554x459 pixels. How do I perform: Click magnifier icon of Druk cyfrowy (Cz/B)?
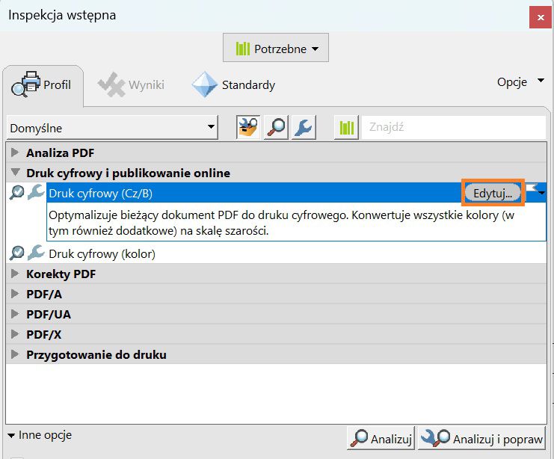coord(17,193)
